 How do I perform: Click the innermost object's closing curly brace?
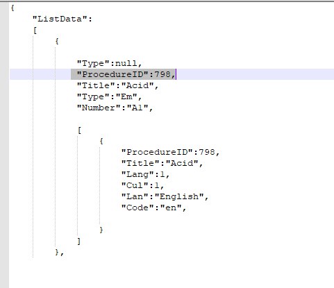pos(101,230)
